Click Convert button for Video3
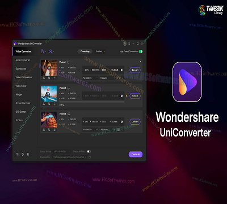Viewport: 227px width, 204px height. pyautogui.click(x=135, y=122)
